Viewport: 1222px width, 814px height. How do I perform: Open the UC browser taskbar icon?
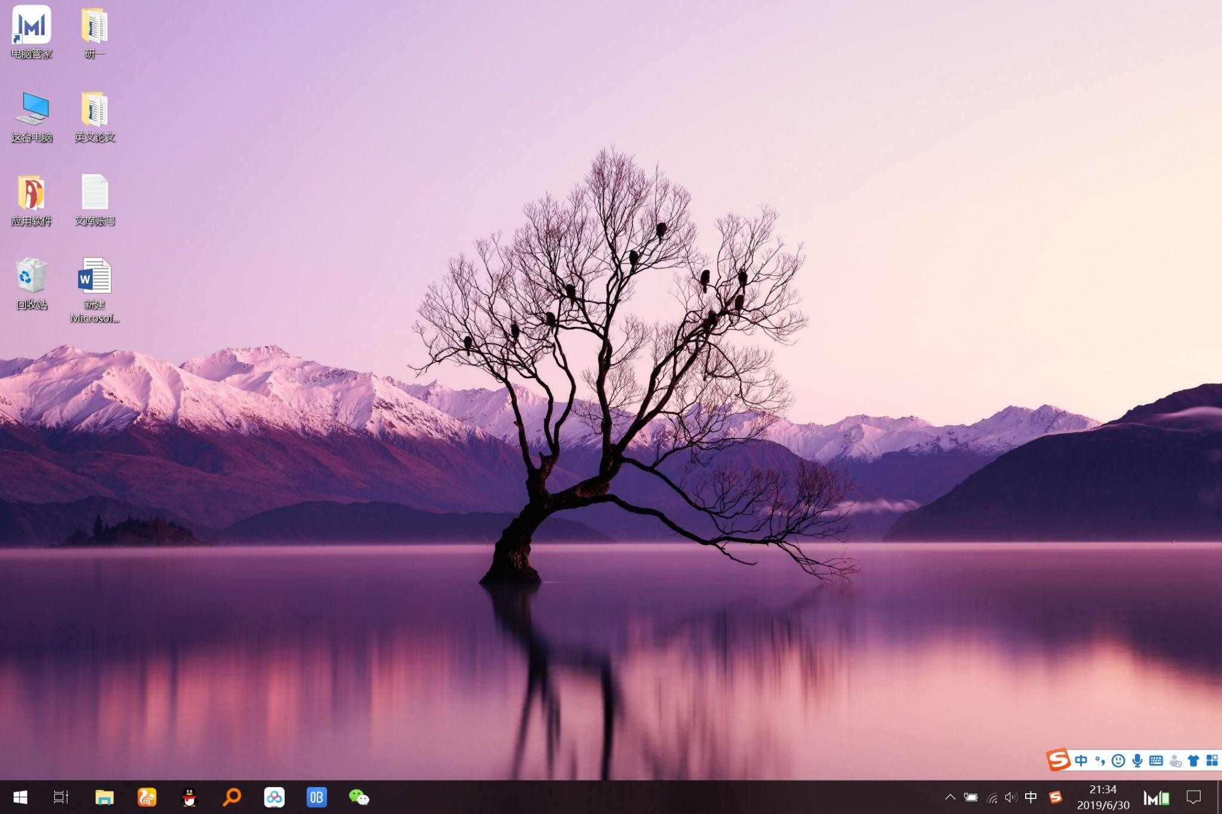(x=147, y=797)
